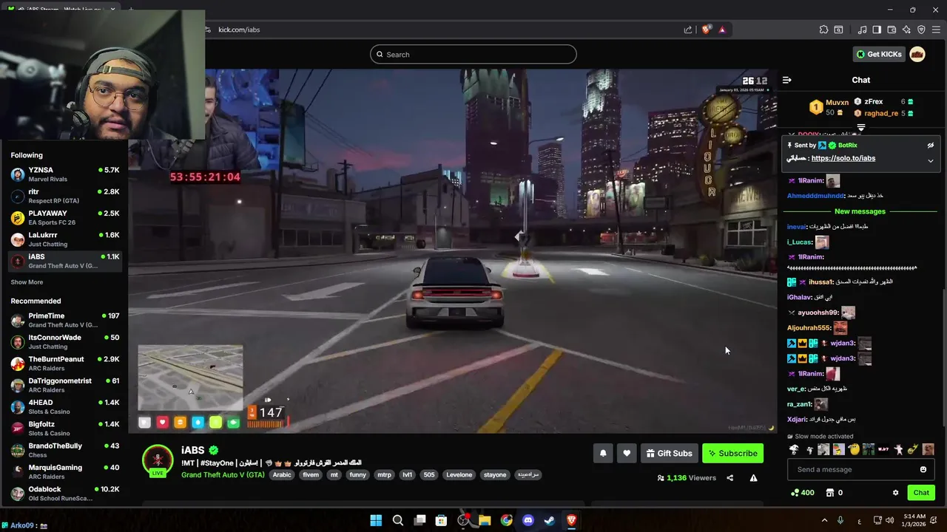Click the Levelone tag
This screenshot has height=532, width=947.
point(459,474)
